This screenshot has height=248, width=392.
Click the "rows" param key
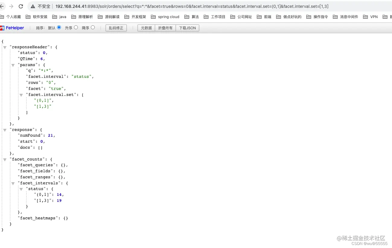pyautogui.click(x=33, y=83)
